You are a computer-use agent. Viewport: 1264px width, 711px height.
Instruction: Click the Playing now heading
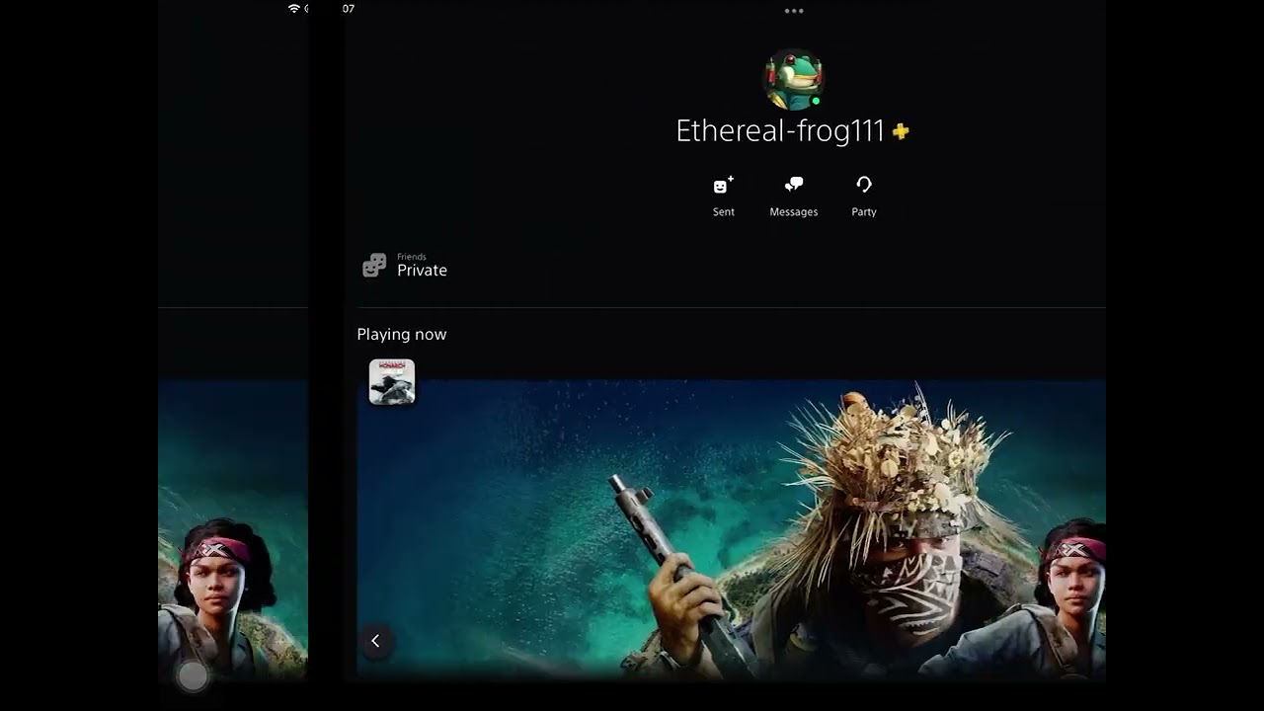click(x=402, y=335)
